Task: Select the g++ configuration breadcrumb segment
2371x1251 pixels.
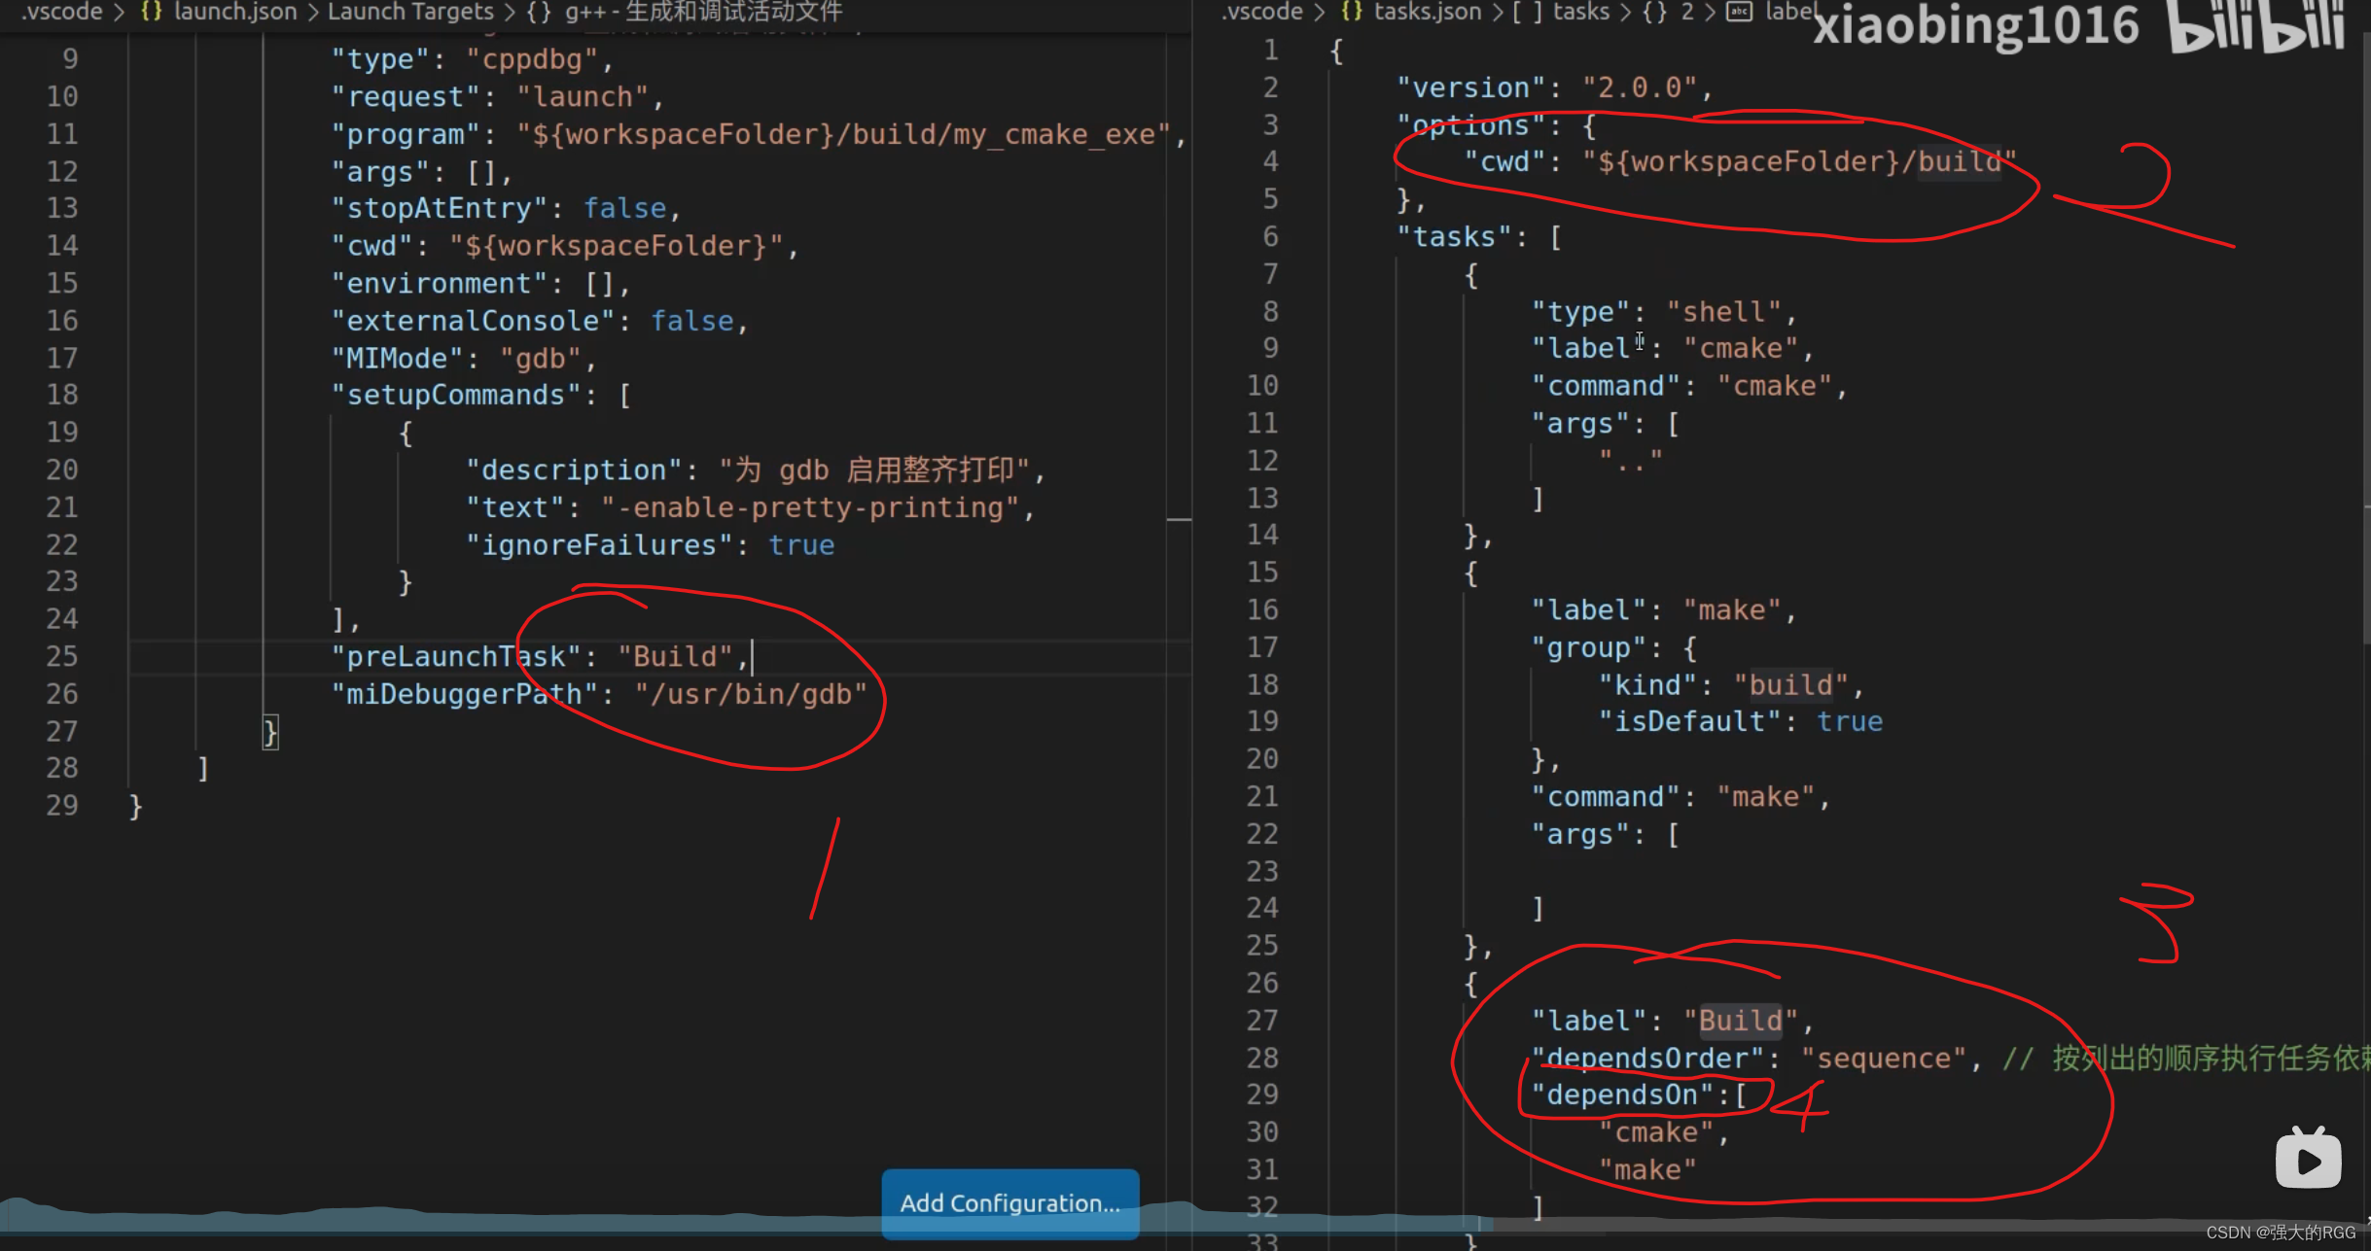Action: click(x=703, y=12)
